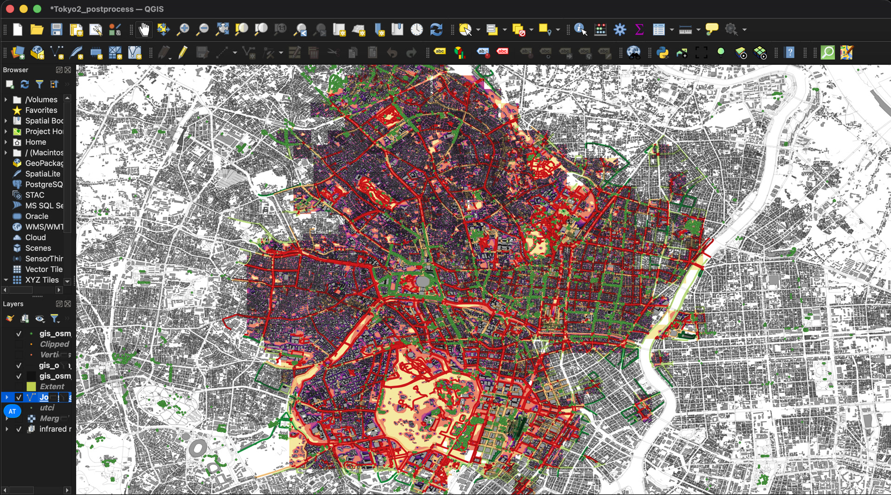Screen dimensions: 891x495
Task: Expand the /Volumes browser entry
Action: click(x=6, y=100)
